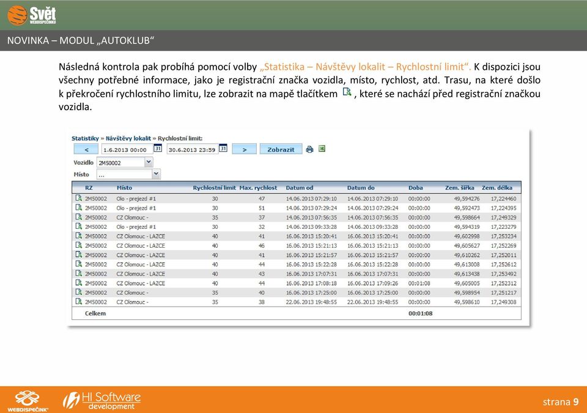The width and height of the screenshot is (587, 413).
Task: Click the Zobrazit button
Action: 281,149
